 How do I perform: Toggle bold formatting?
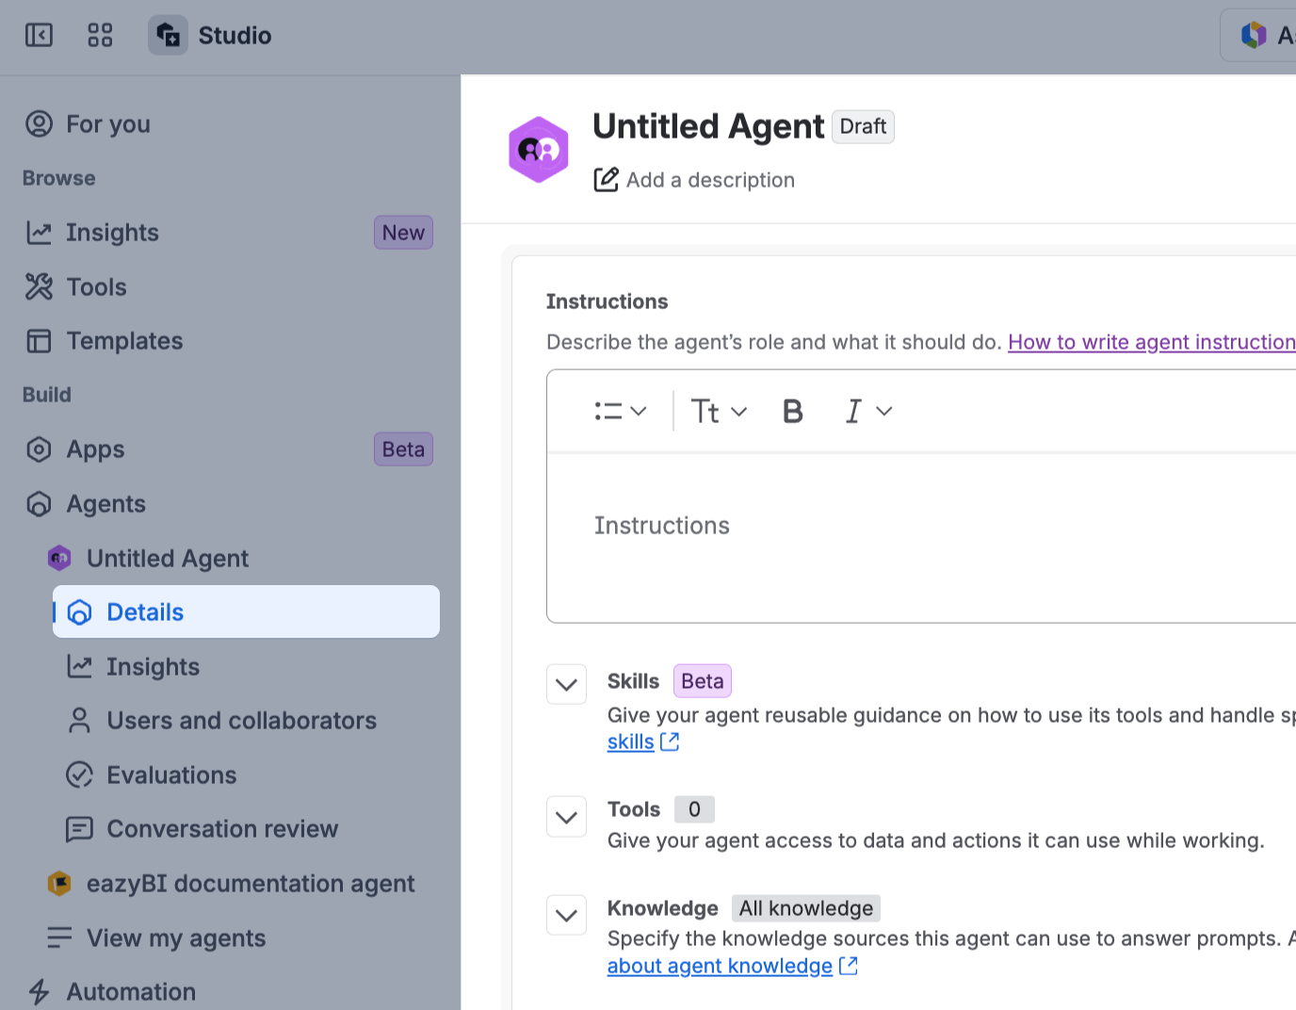pos(793,411)
